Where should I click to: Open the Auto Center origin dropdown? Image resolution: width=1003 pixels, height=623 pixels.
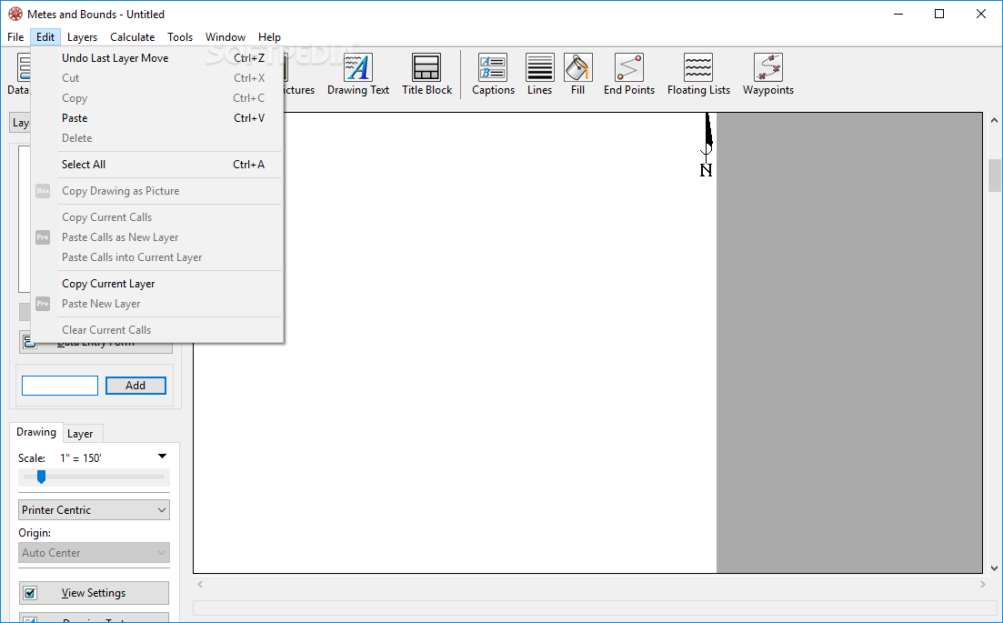click(x=94, y=553)
